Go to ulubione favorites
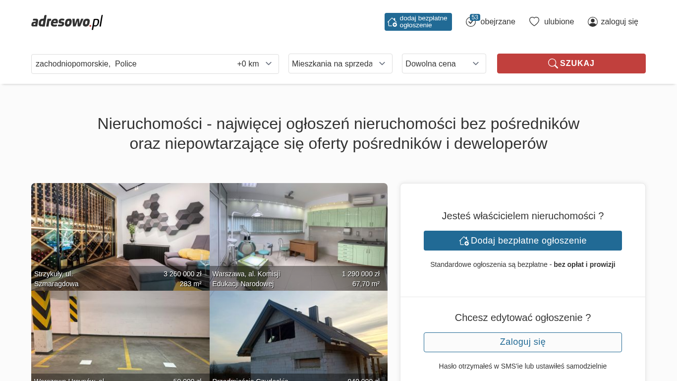The height and width of the screenshot is (381, 677). point(559,22)
